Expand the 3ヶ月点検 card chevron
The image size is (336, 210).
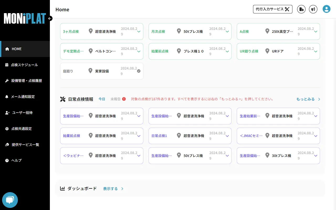click(139, 31)
